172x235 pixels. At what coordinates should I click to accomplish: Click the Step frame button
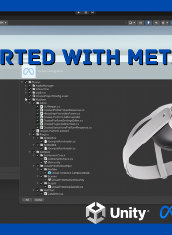[x=93, y=12]
